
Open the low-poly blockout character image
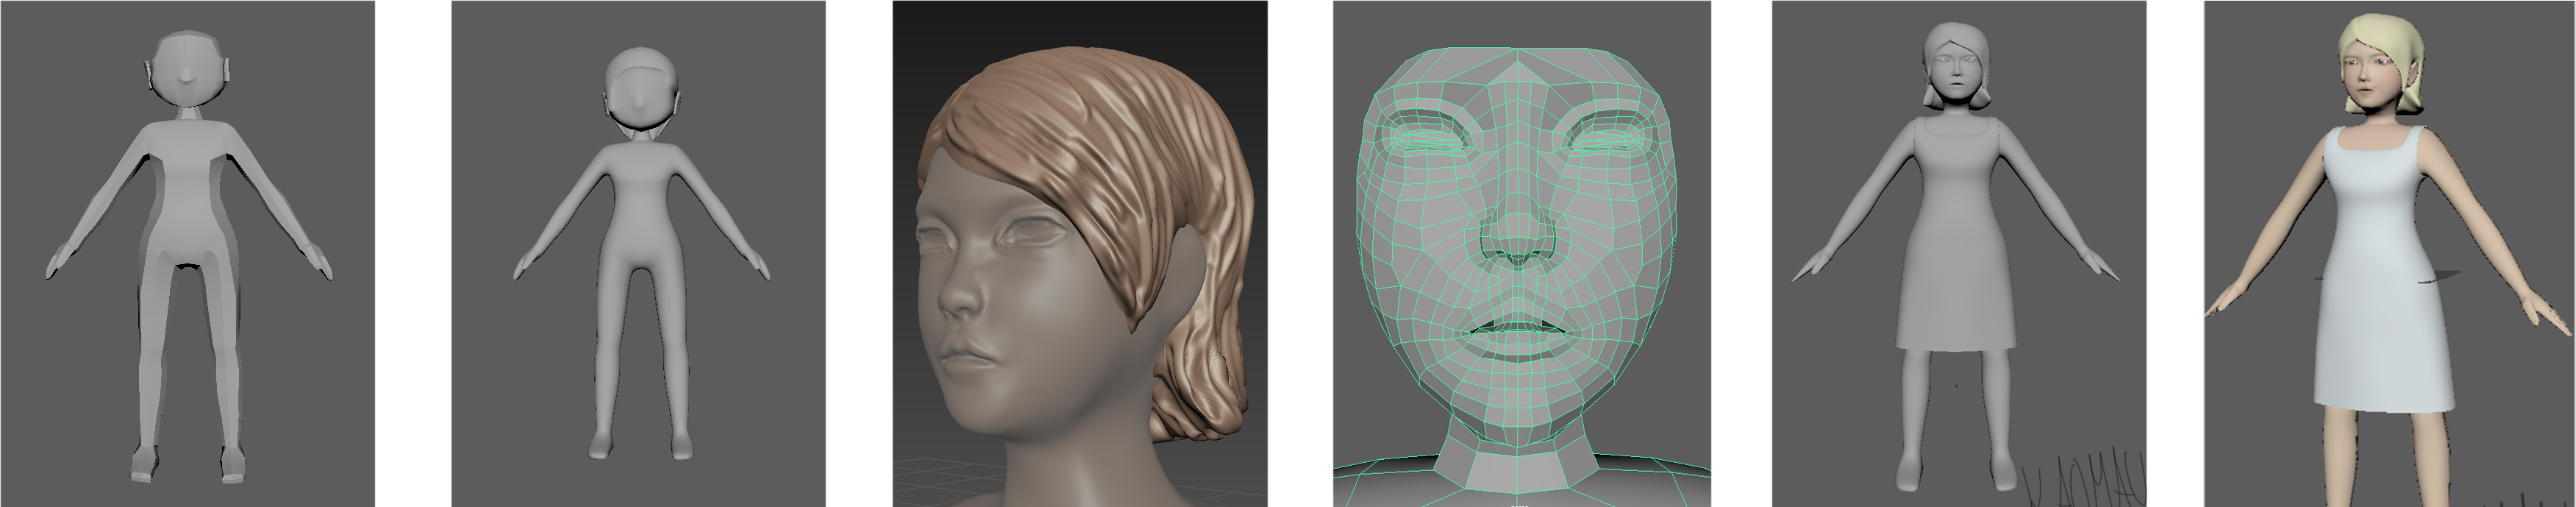pos(187,253)
